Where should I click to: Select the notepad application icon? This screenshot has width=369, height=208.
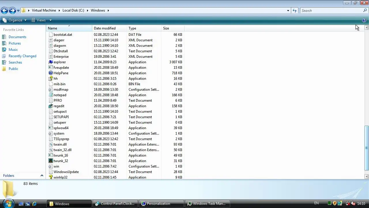point(51,95)
